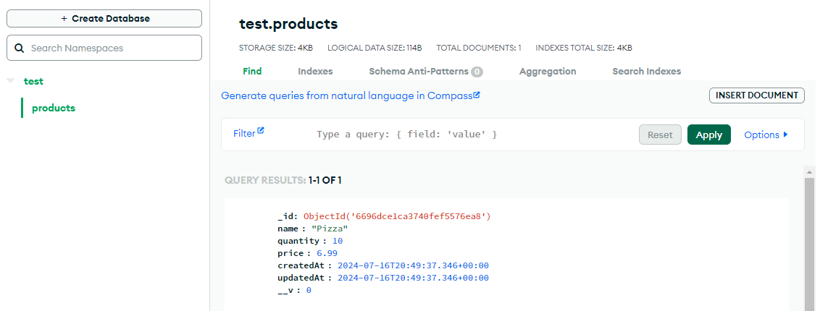Click the Search Namespaces magnifier icon
Screen dimensions: 820x311
20,48
